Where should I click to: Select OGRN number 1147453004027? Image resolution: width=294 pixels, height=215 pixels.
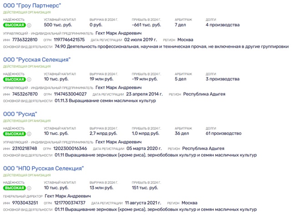point(70,94)
